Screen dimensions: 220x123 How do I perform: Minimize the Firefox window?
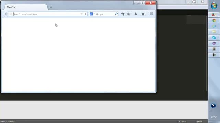[136, 3]
